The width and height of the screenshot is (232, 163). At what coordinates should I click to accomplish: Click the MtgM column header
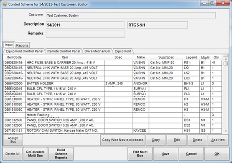(205, 57)
